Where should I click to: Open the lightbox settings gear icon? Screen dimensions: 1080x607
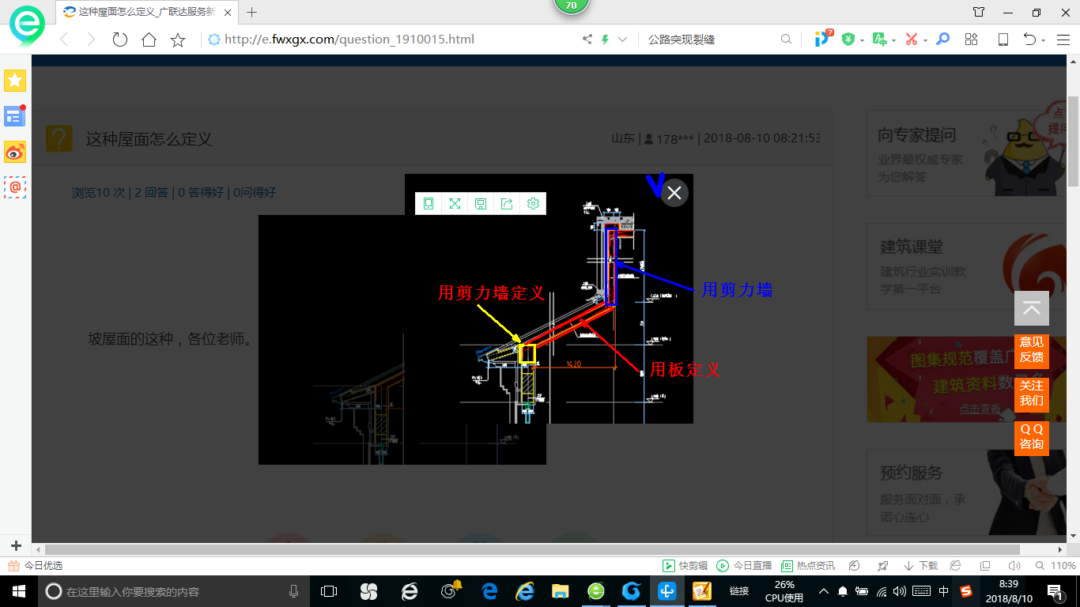[533, 204]
